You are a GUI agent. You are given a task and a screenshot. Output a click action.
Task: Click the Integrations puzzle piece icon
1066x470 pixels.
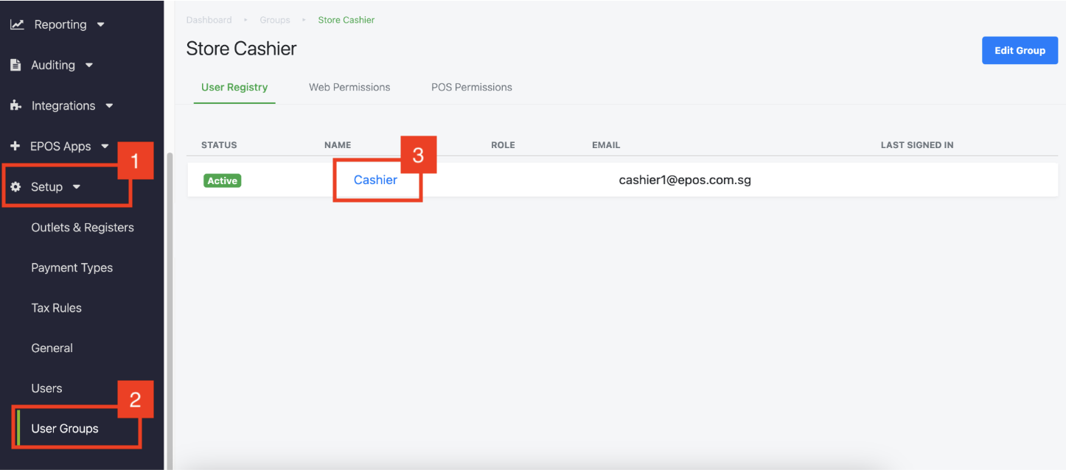point(15,105)
